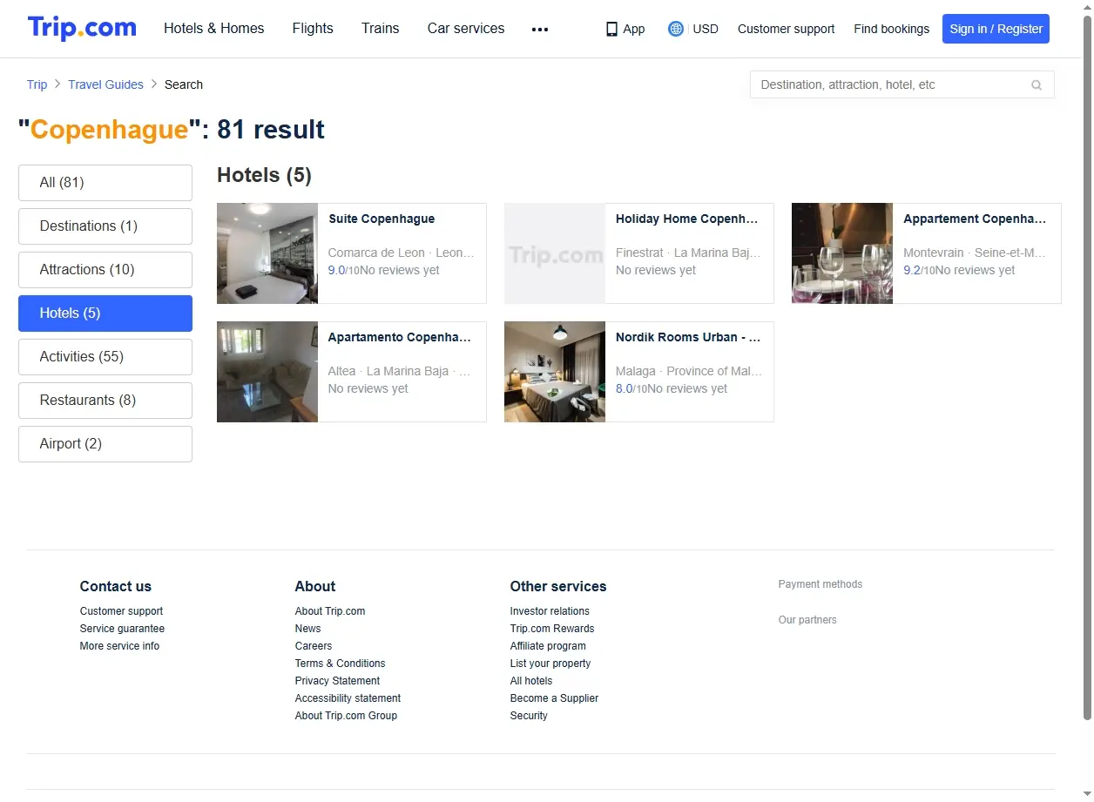The width and height of the screenshot is (1094, 802).
Task: Open Customer support in header
Action: click(x=786, y=29)
